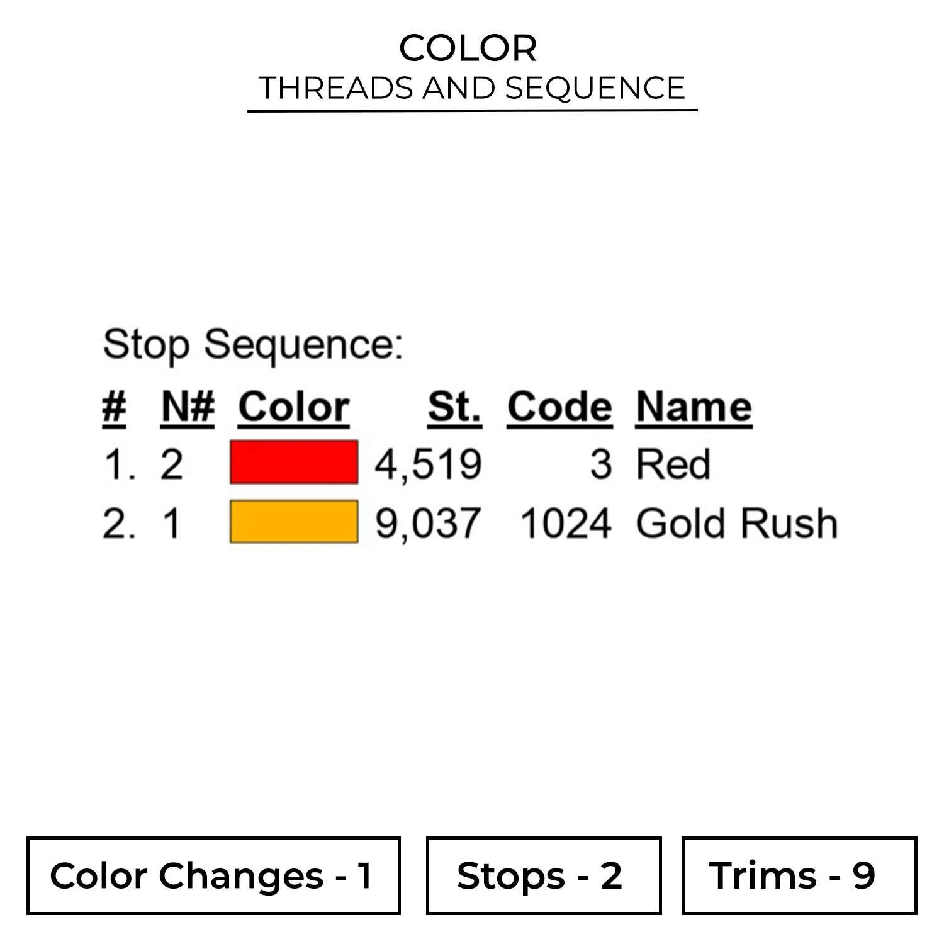The image size is (944, 944).
Task: Click the N# column header
Action: [188, 407]
